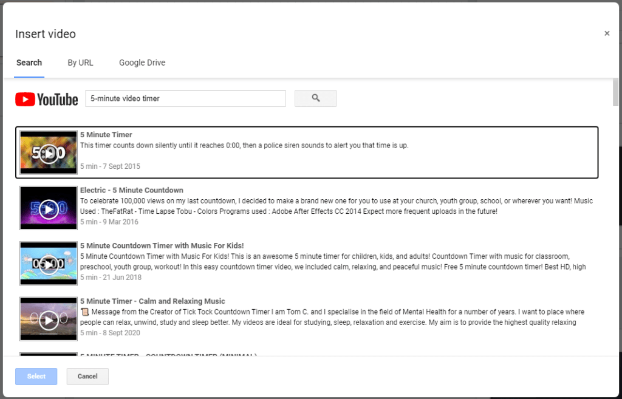Viewport: 622px width, 399px height.
Task: Click the description starting 'Message from the Creator'
Action: [x=332, y=317]
